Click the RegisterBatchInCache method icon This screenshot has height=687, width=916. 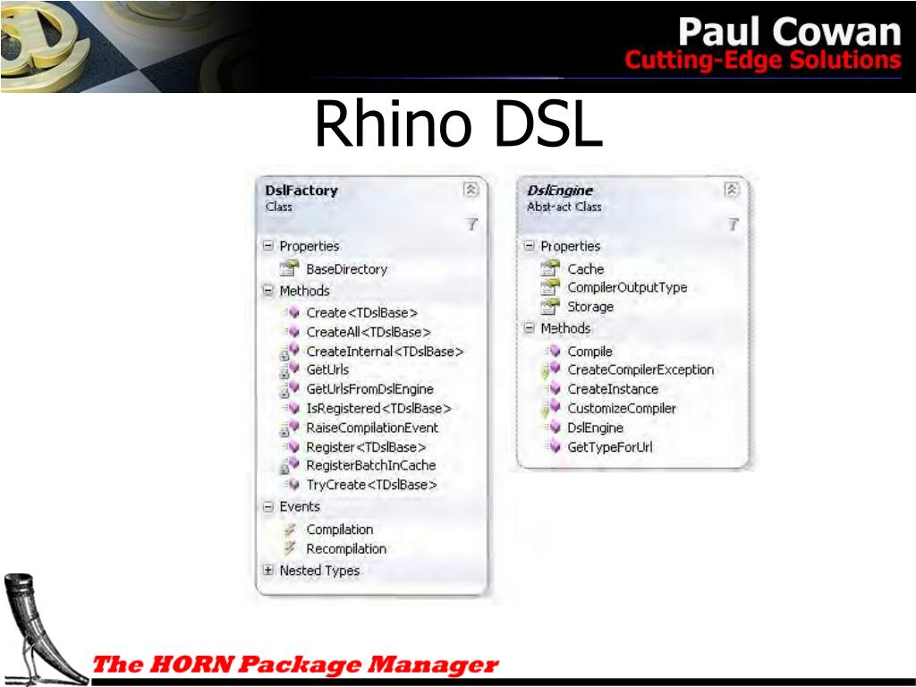pyautogui.click(x=290, y=465)
